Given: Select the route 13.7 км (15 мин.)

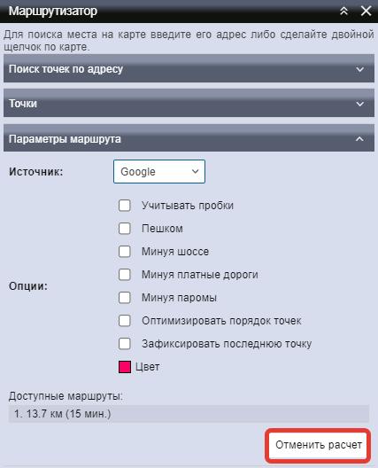Looking at the screenshot, I should pos(189,414).
